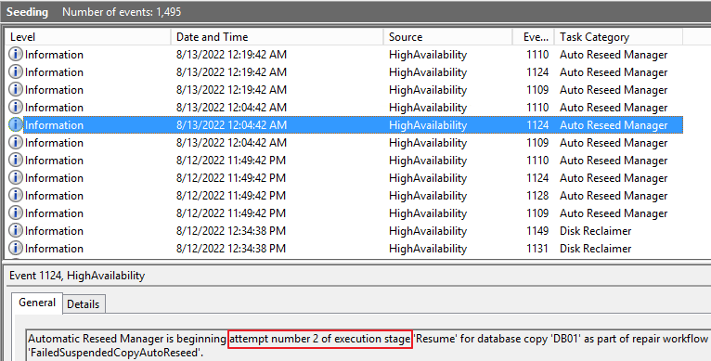Screen dimensions: 711x361
Task: Select the 'Disk Reclaimer' cell for event 1149
Action: coord(595,231)
